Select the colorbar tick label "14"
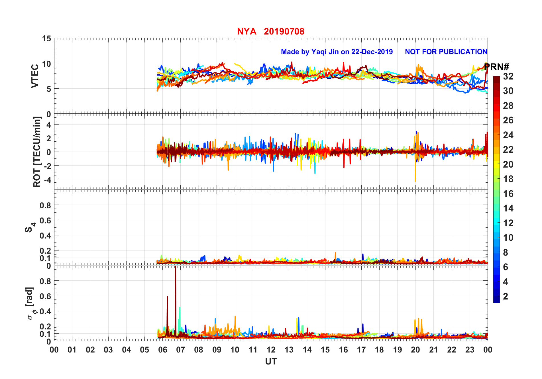Screen dimensions: 542x379 pyautogui.click(x=508, y=208)
